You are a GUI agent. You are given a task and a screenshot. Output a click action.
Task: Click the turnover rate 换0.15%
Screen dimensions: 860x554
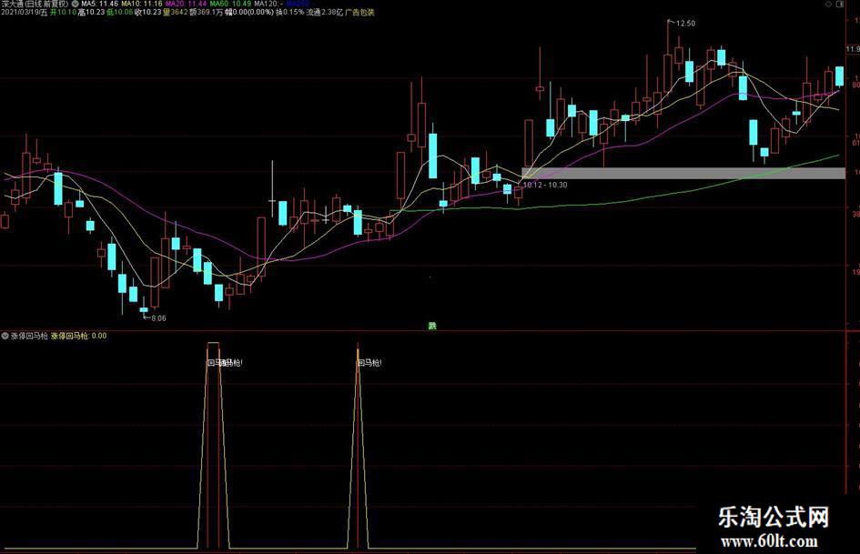click(x=290, y=12)
